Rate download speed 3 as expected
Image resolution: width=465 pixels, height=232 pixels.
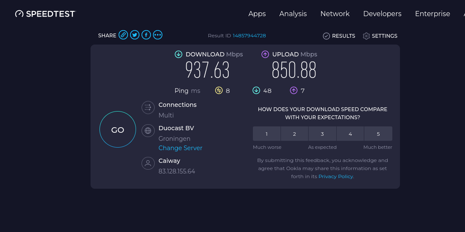[322, 134]
